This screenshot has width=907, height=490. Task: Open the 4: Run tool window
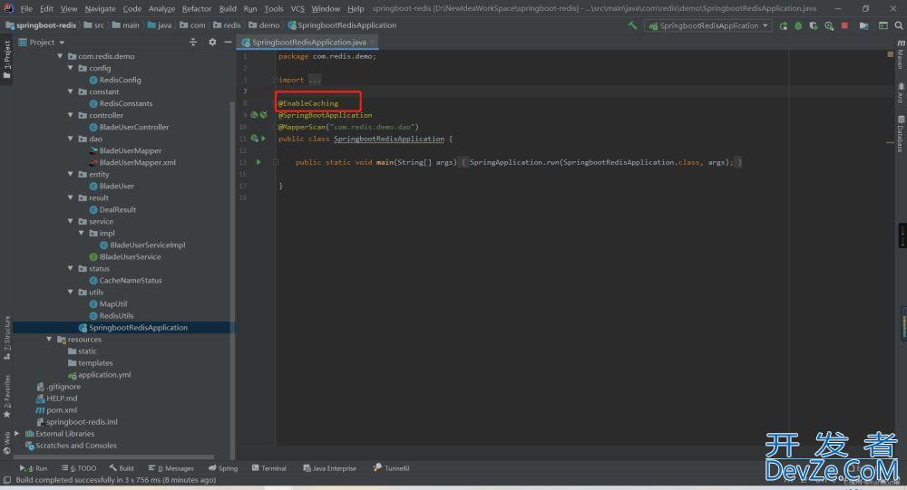point(33,468)
